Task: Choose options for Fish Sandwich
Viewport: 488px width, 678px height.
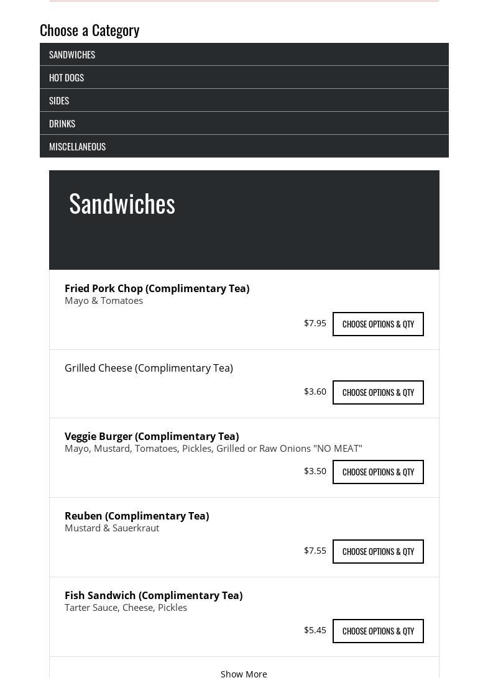Action: coord(378,631)
